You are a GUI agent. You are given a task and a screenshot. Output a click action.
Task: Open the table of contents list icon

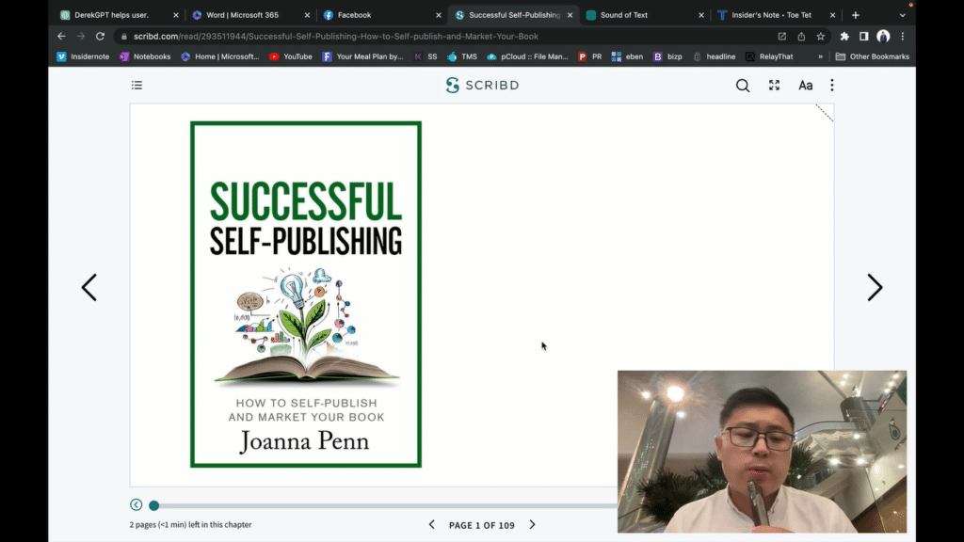137,85
